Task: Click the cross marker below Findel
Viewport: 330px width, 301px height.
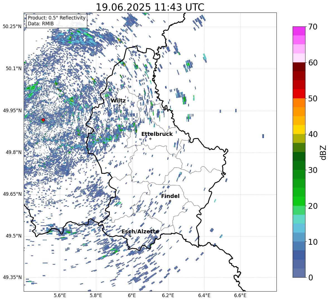Action: [x=170, y=201]
